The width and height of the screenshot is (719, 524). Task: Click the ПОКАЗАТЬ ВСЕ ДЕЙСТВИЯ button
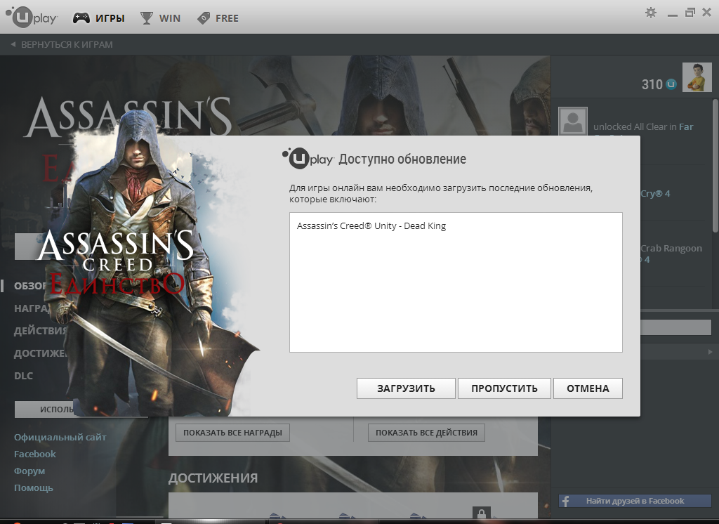point(426,433)
